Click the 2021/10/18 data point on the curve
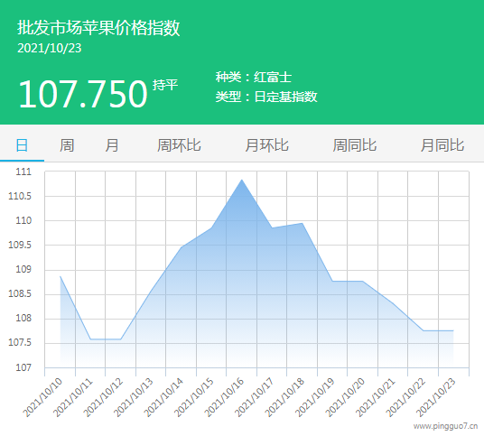Image resolution: width=484 pixels, height=436 pixels. [302, 223]
